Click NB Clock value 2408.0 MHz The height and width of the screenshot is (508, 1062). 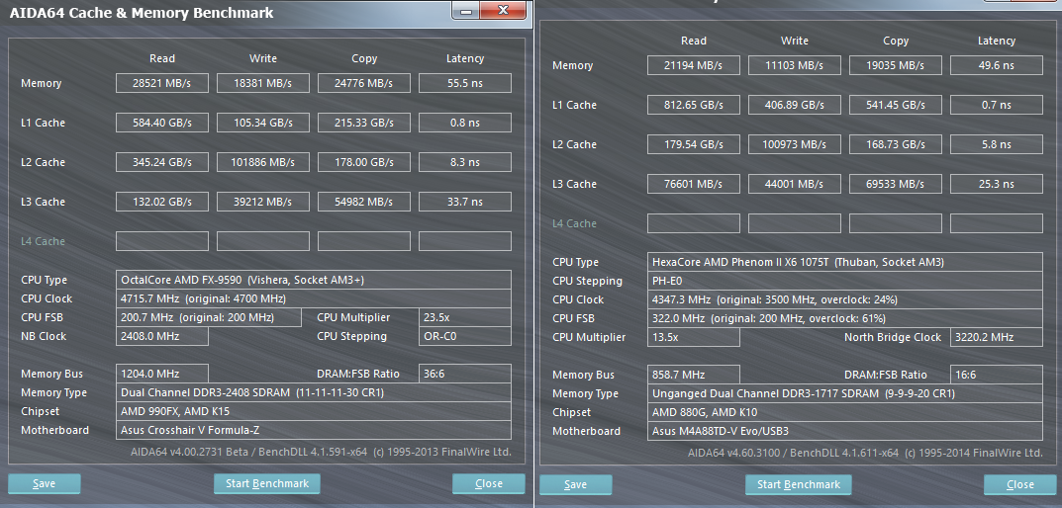pos(162,336)
